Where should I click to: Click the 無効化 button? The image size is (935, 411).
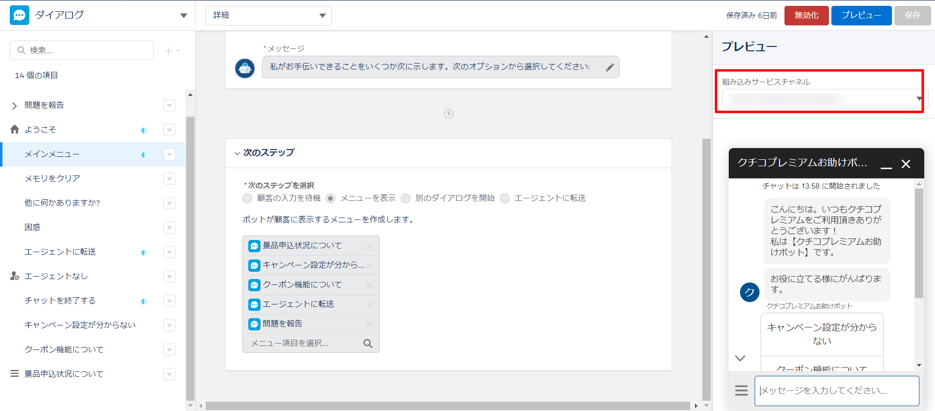coord(806,16)
